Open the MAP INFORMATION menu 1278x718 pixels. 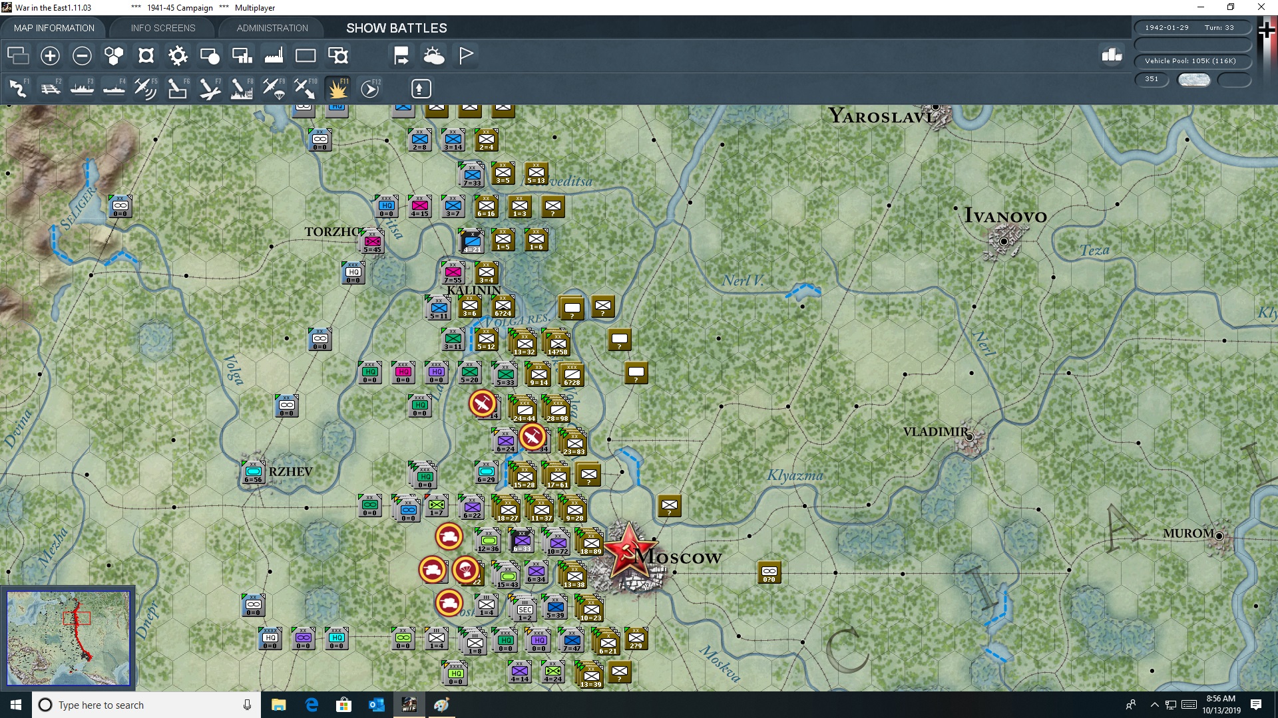53,28
